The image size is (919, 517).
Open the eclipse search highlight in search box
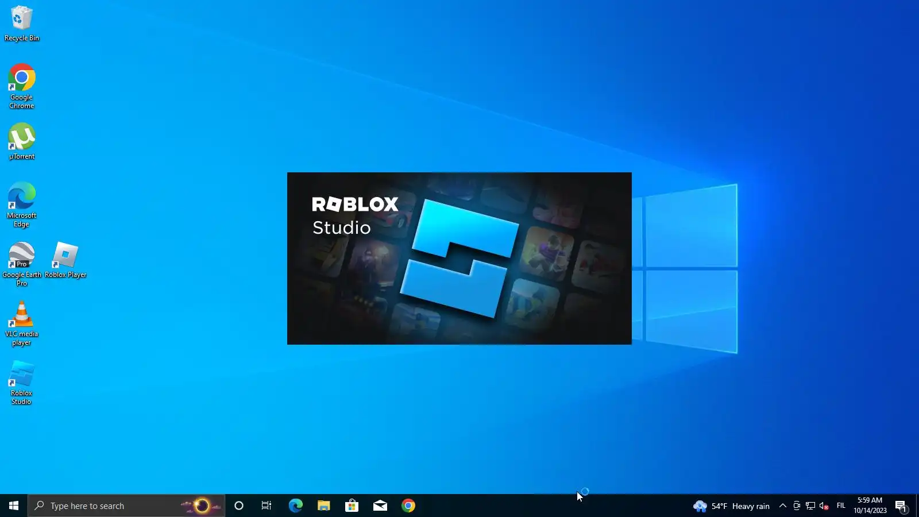tap(201, 506)
